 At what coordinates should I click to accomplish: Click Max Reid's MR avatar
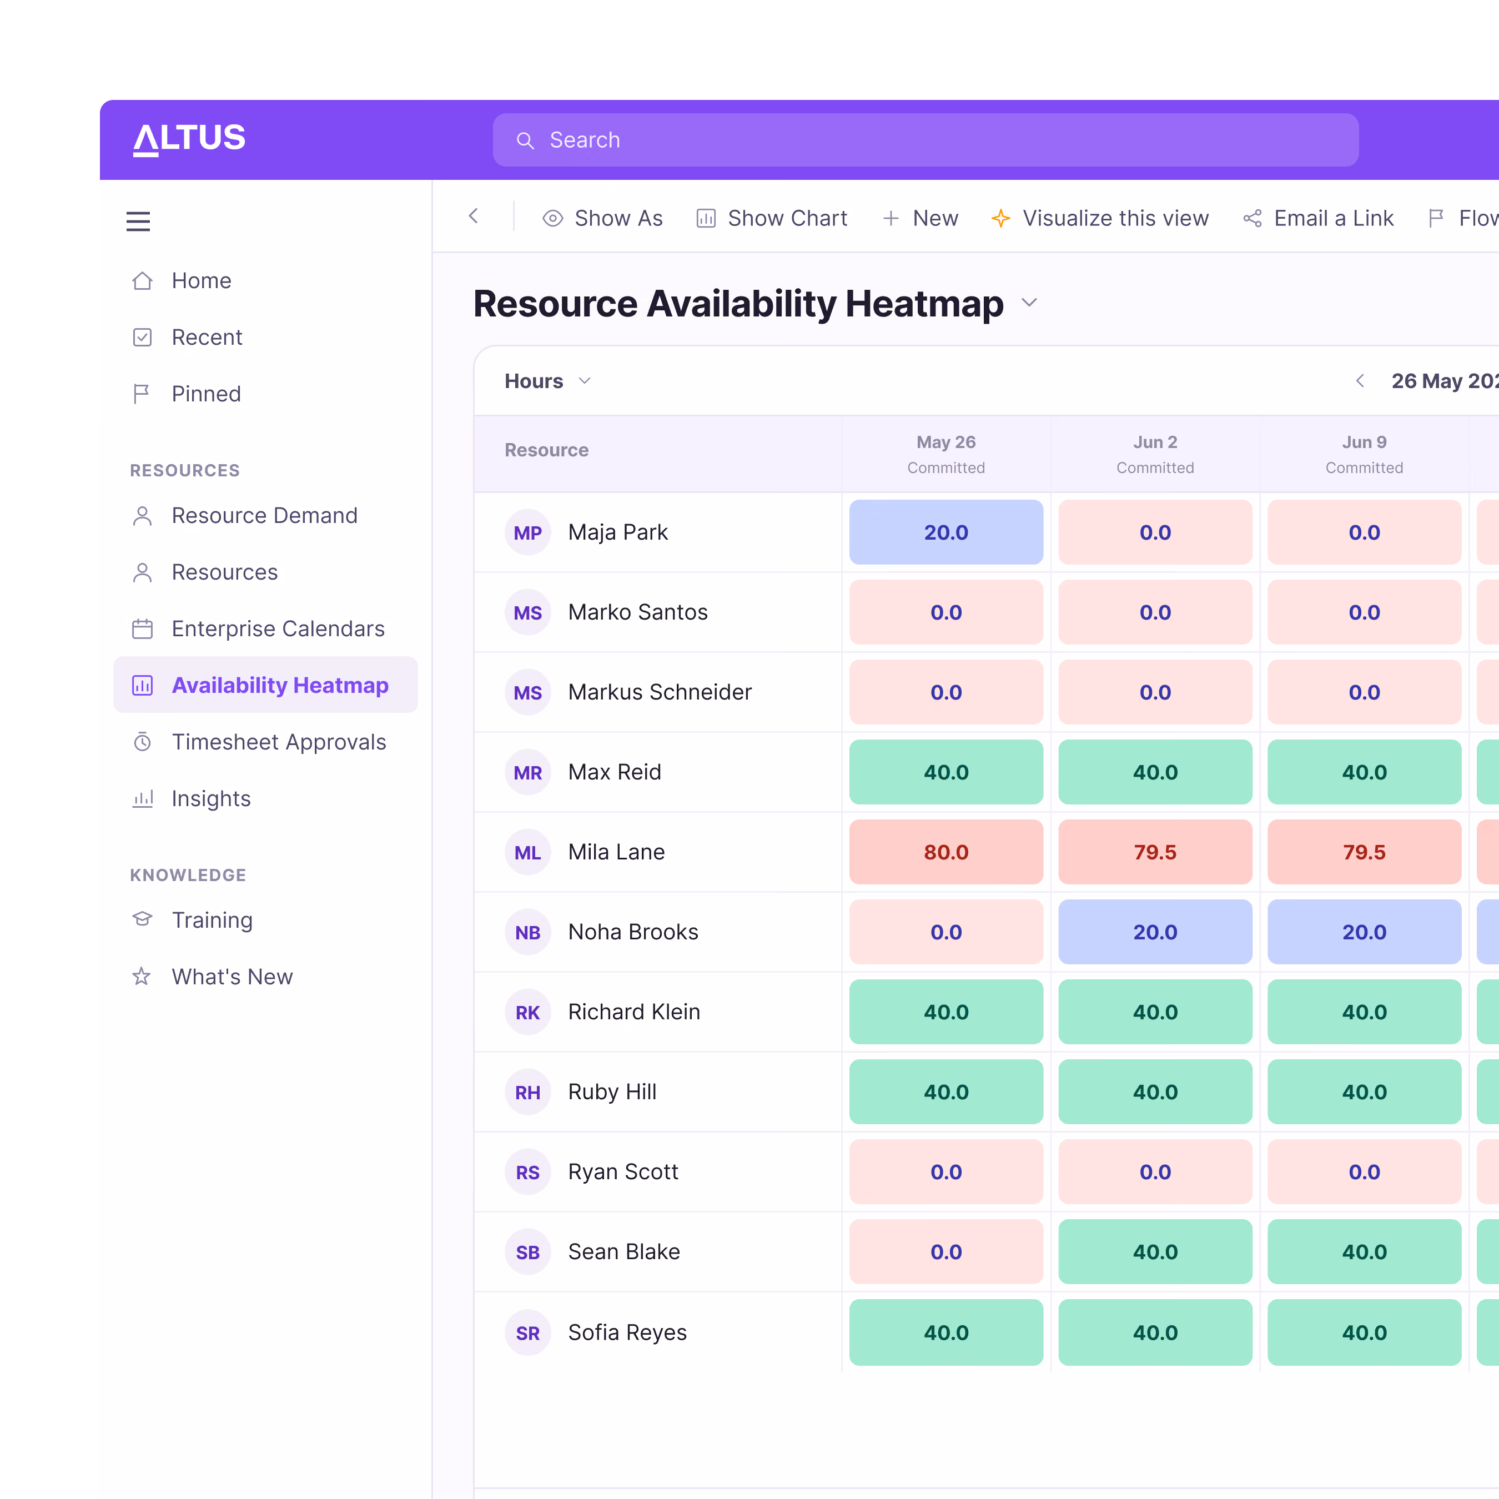(x=527, y=772)
